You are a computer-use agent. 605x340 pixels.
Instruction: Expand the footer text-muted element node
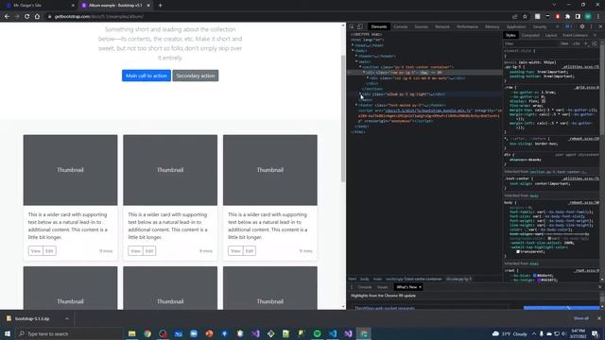tap(357, 105)
